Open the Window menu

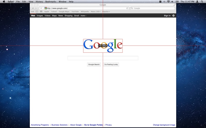pyautogui.click(x=63, y=2)
